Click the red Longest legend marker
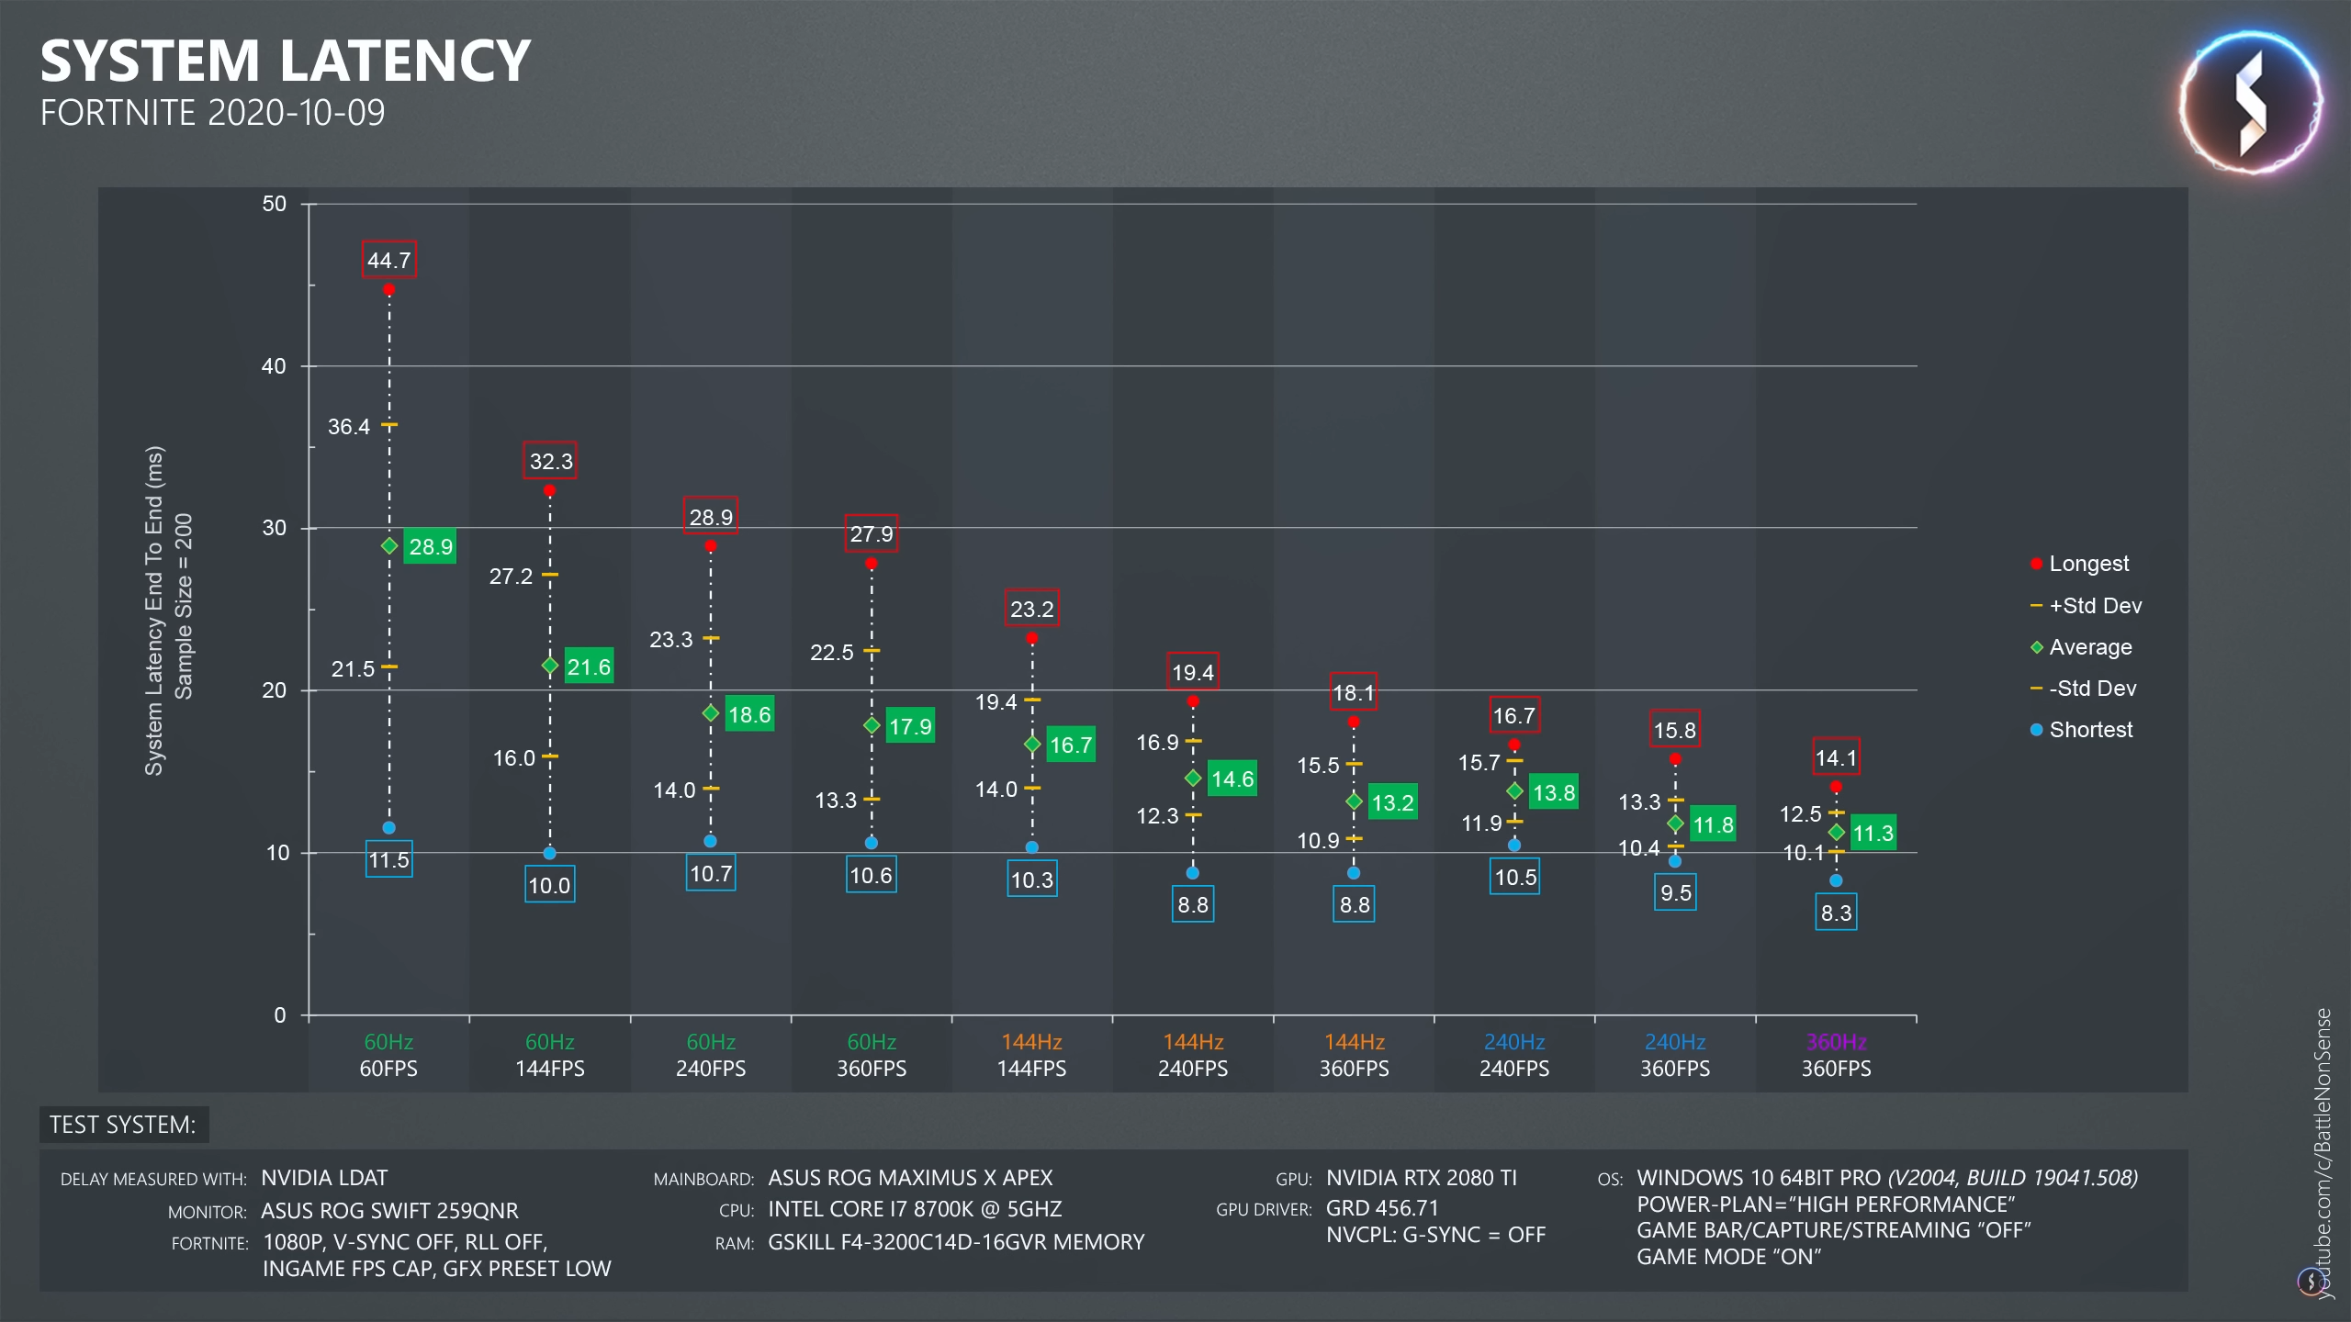The image size is (2351, 1322). (x=2036, y=564)
